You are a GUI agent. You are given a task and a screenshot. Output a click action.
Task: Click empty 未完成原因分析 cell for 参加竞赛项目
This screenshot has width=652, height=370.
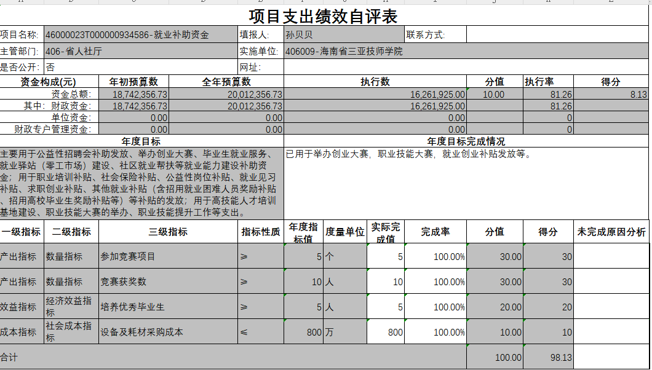tap(611, 256)
